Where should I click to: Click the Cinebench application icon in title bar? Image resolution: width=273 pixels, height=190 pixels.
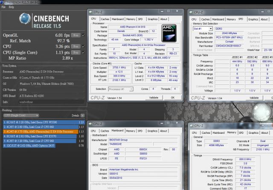point(2,2)
